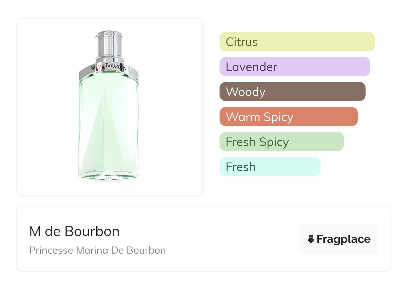Choose the Warm Spicy accord bar
Image resolution: width=407 pixels, height=288 pixels.
[x=288, y=117]
